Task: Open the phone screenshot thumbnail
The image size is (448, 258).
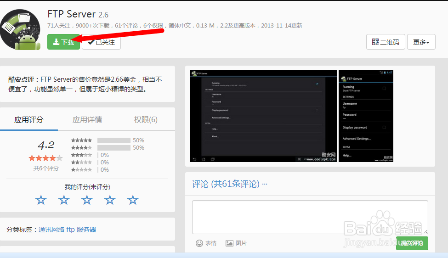Action: click(366, 116)
